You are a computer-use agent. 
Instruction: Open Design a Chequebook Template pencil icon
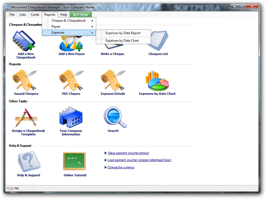point(26,118)
